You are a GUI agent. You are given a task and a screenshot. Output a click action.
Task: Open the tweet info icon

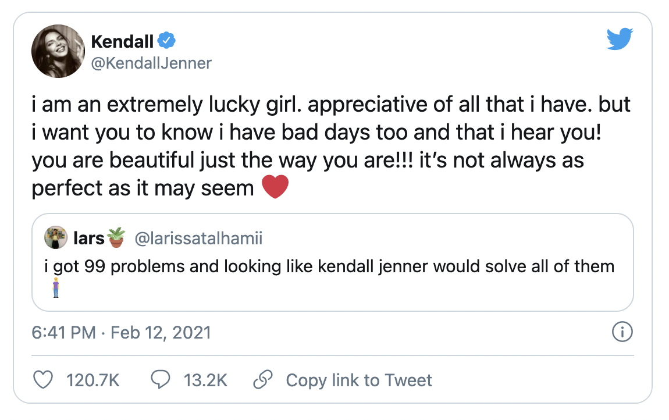622,333
